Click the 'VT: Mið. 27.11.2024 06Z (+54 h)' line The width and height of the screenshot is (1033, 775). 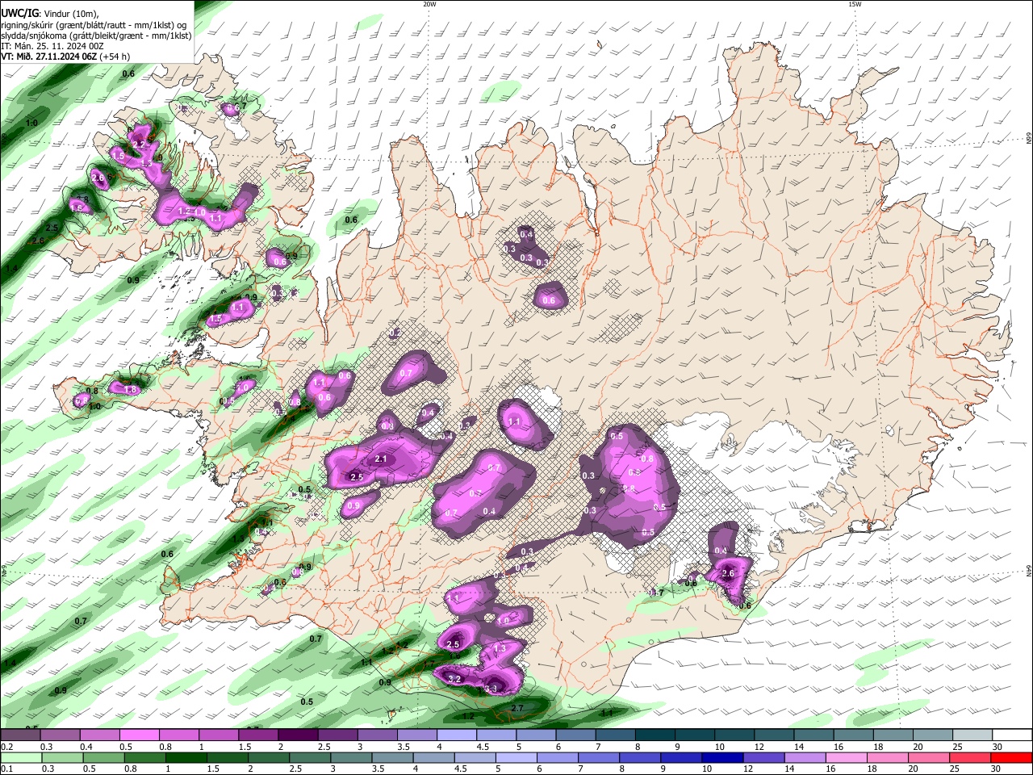click(66, 57)
